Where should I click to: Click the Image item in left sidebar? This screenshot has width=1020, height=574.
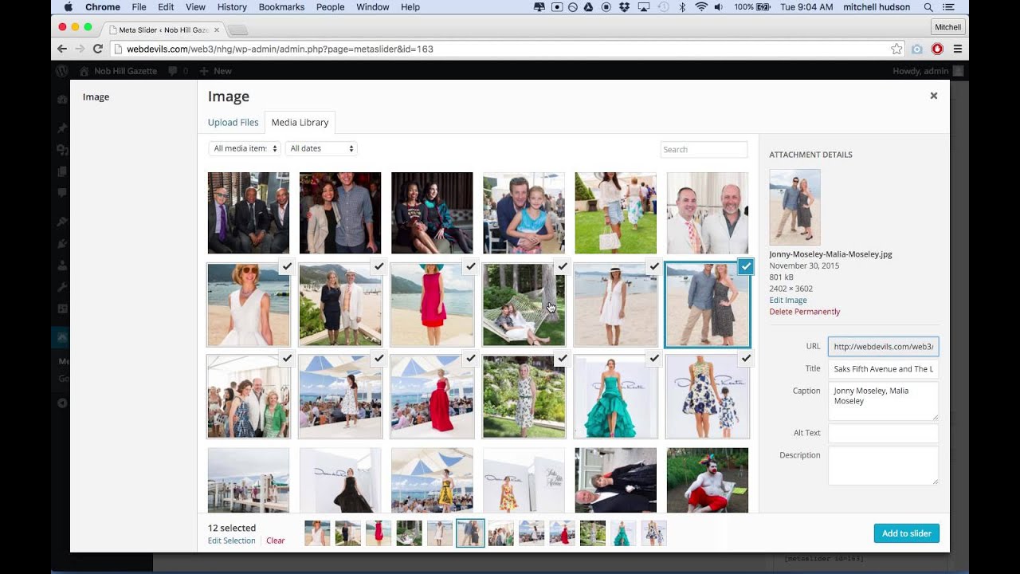click(x=96, y=96)
